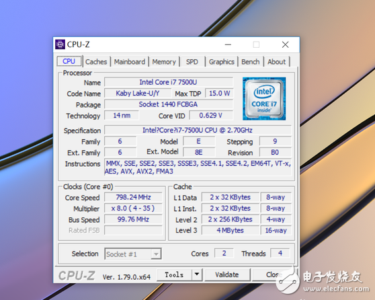Click the L1 Data 2 x 32 KBytes value
The height and width of the screenshot is (300, 375).
click(231, 197)
